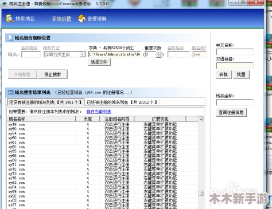Image resolution: width=272 pixels, height=209 pixels.
Task: Click the 重复次数 number field
Action: [x=150, y=54]
